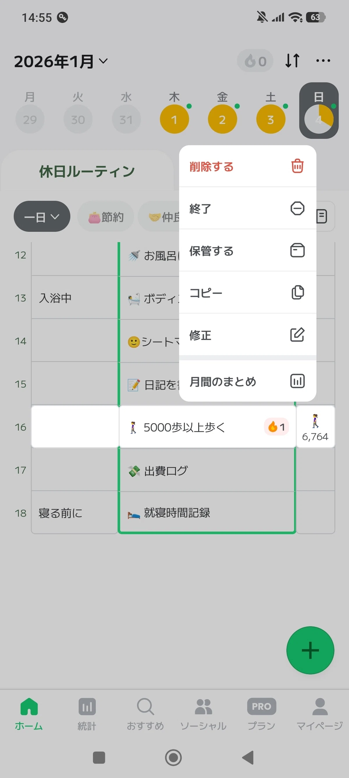Tap the 節約 category filter chip

click(x=106, y=216)
